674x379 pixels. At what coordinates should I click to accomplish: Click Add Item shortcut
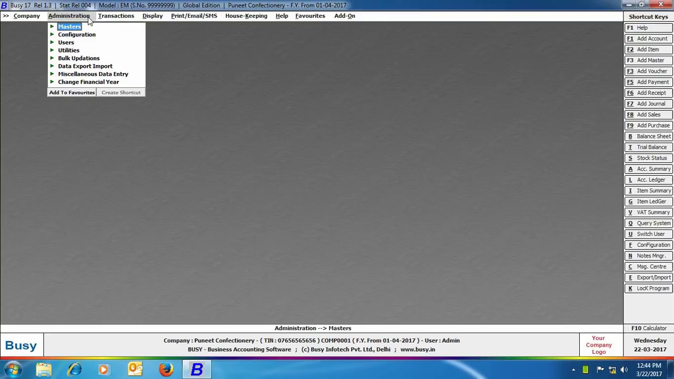[x=649, y=49]
